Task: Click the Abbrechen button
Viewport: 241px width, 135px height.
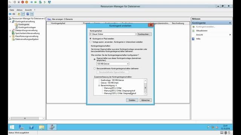Action: point(145,100)
